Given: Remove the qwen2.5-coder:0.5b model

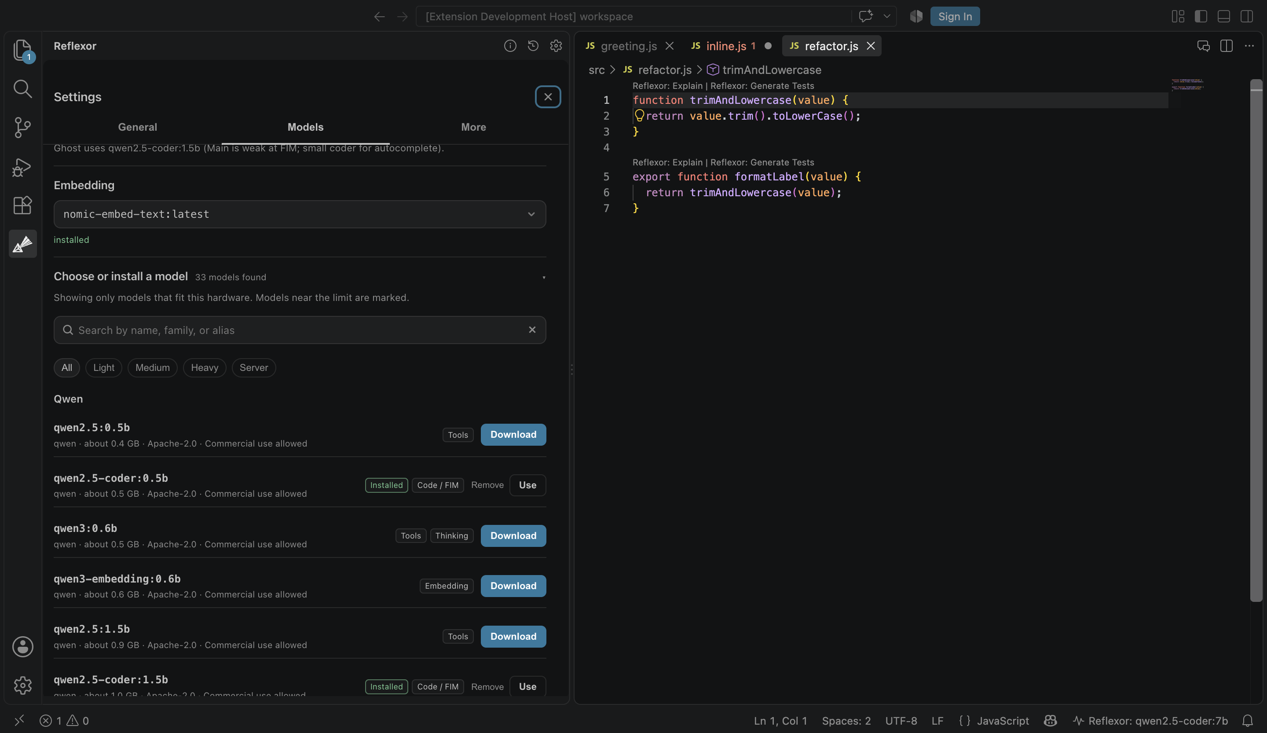Looking at the screenshot, I should tap(487, 485).
